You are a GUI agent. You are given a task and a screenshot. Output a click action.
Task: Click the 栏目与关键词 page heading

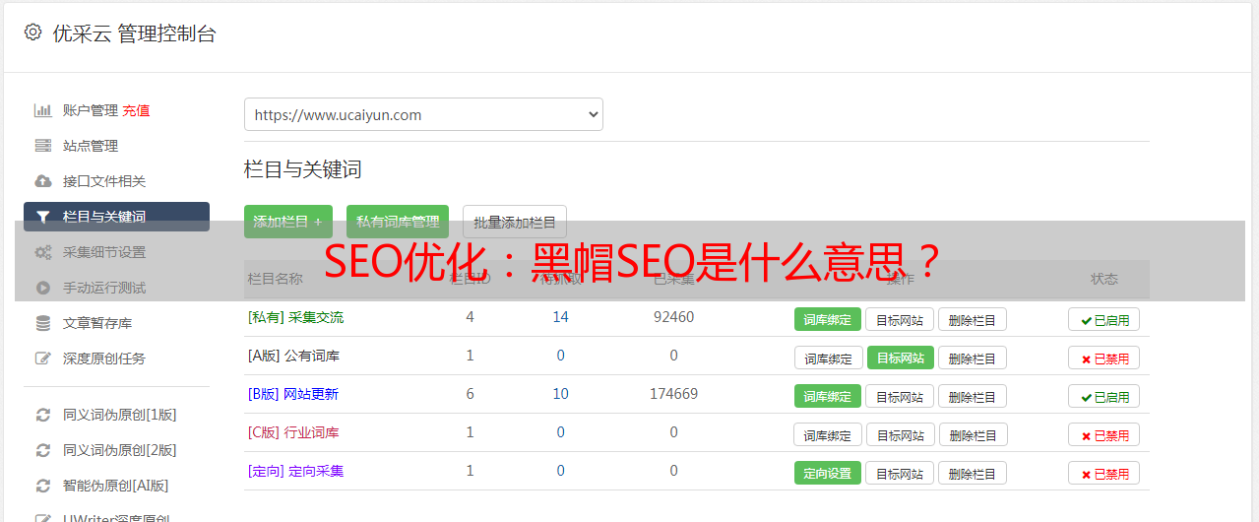click(303, 169)
